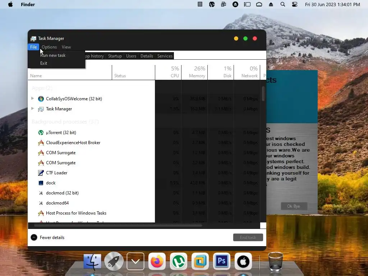
Task: Click the Host Process for Windows Tasks icon
Action: pyautogui.click(x=41, y=213)
